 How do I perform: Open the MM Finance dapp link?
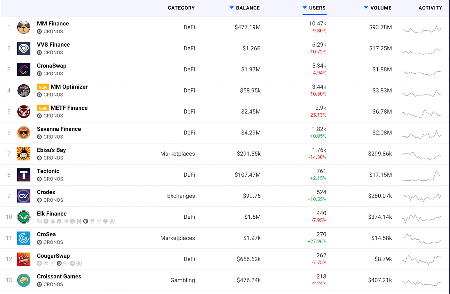53,23
